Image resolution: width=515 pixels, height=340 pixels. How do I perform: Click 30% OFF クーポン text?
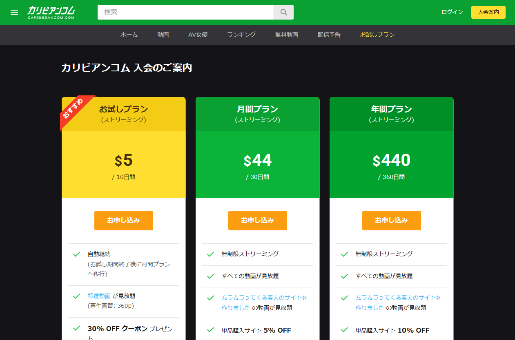tap(118, 329)
